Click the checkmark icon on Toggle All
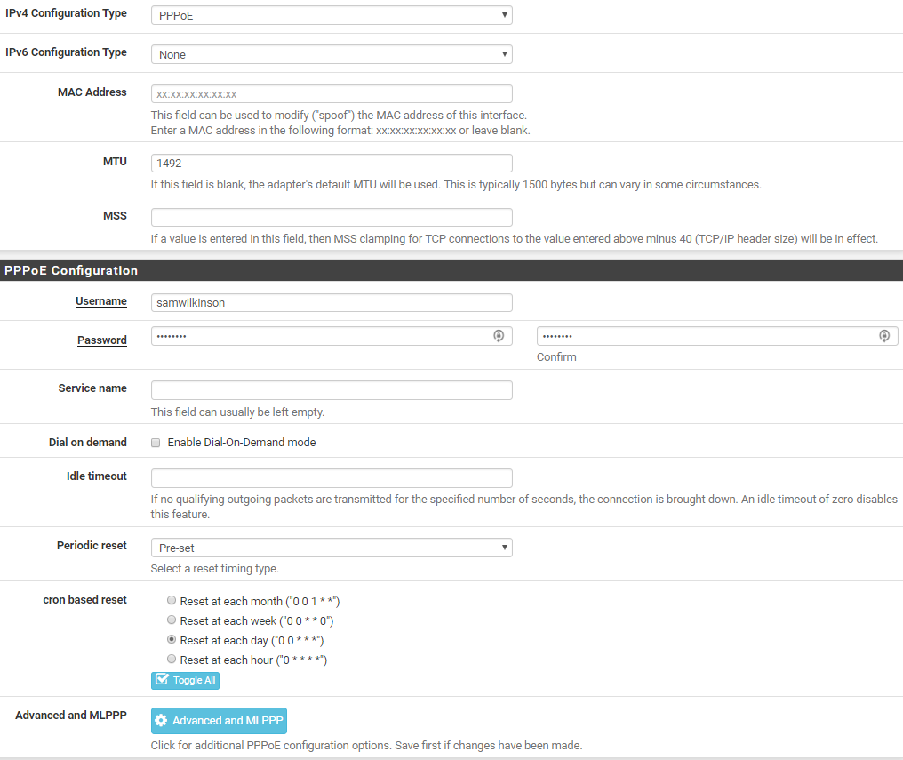903x760 pixels. pos(162,680)
